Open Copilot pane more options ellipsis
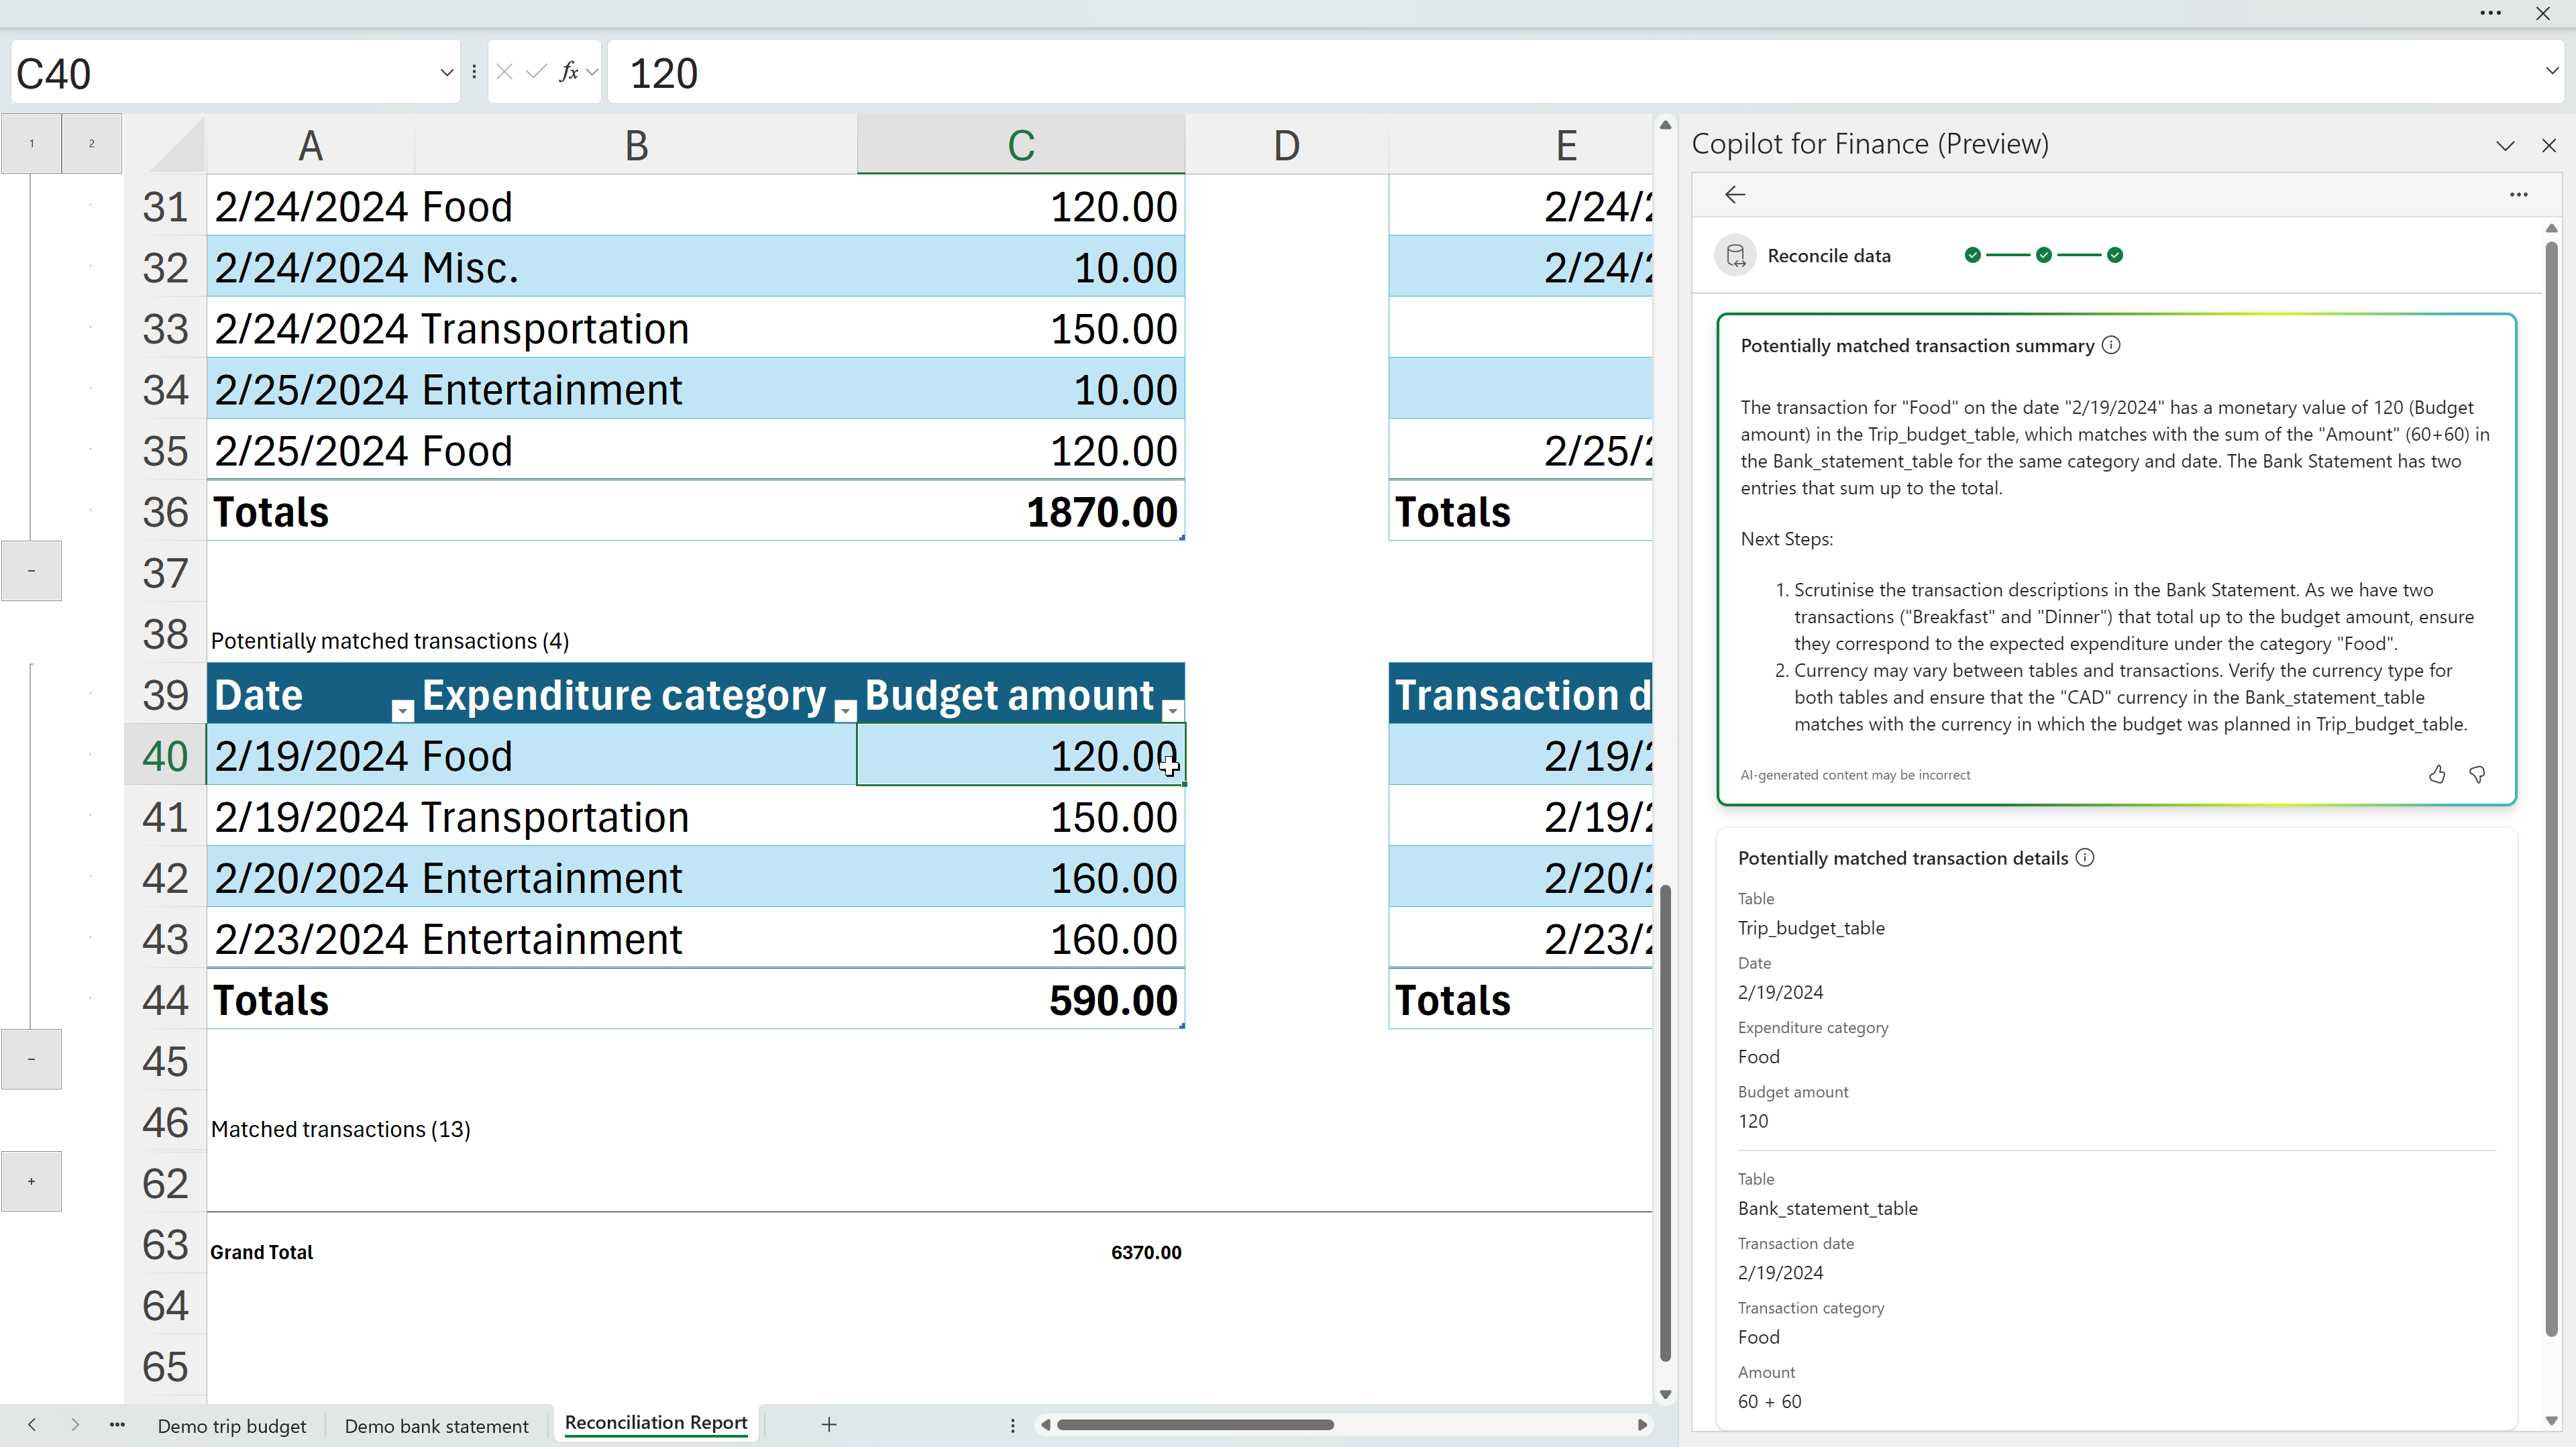 2518,195
